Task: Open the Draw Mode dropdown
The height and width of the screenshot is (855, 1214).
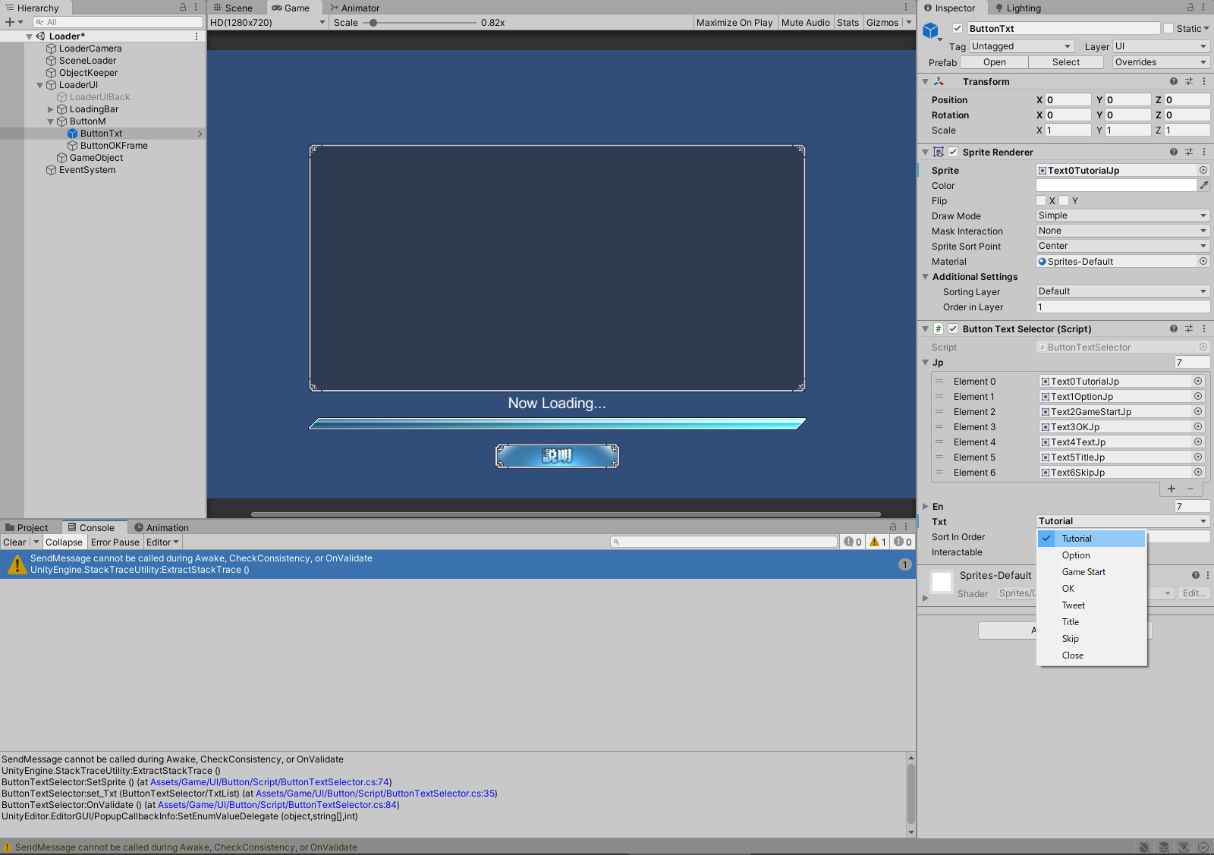Action: [x=1123, y=215]
